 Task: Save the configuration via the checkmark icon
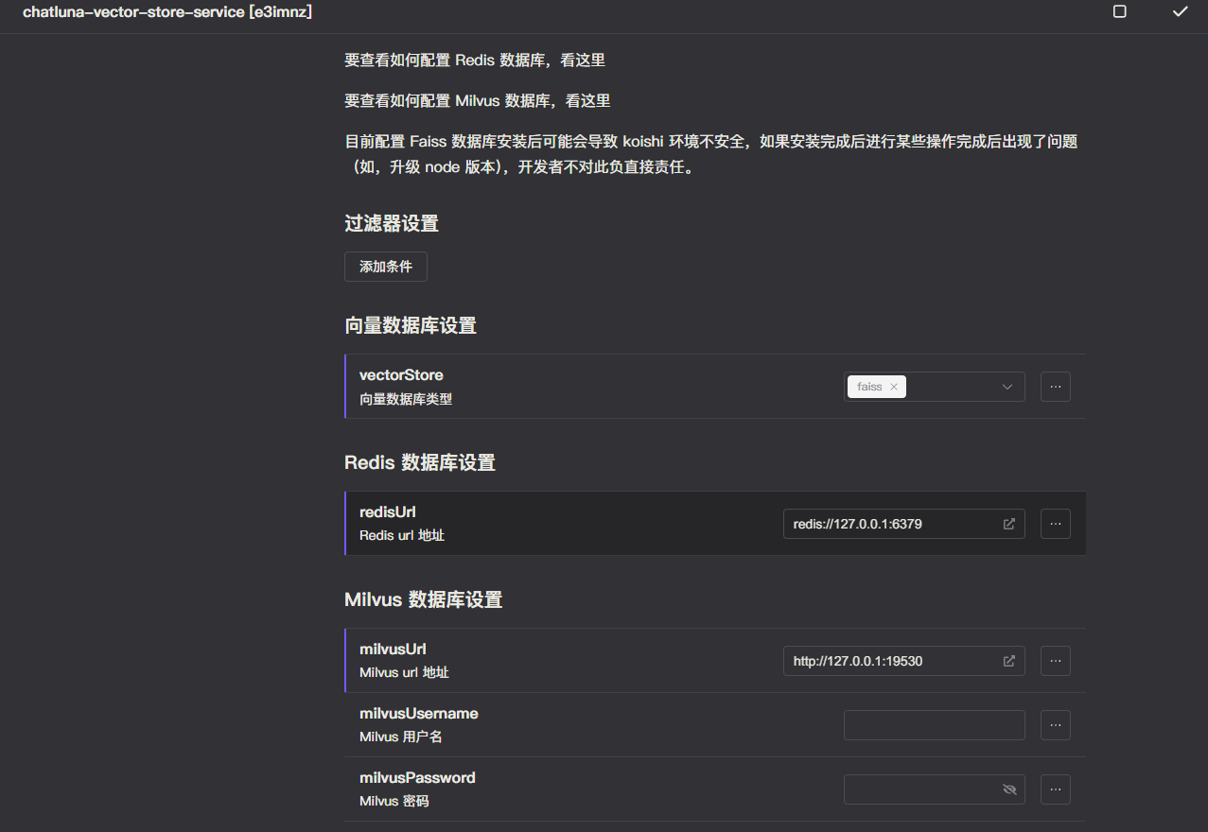1179,13
